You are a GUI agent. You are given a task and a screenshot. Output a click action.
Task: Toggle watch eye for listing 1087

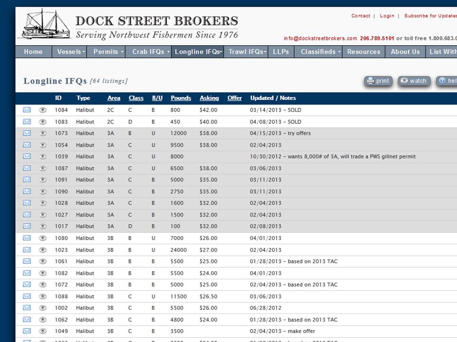pyautogui.click(x=42, y=168)
